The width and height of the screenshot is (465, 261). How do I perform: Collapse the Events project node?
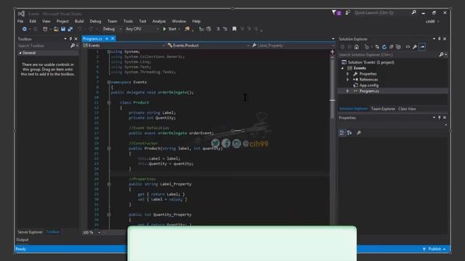[x=342, y=68]
